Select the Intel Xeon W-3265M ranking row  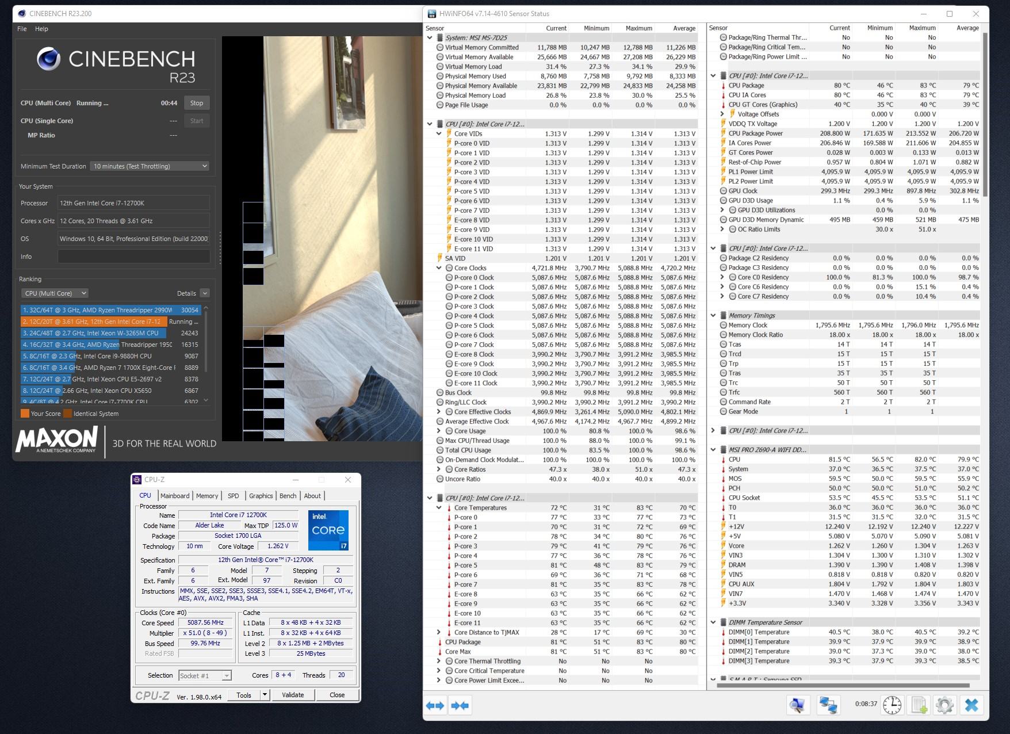(x=111, y=333)
